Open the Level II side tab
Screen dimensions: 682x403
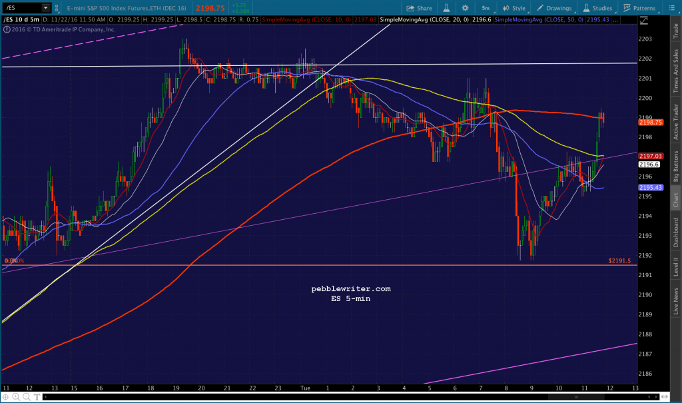675,266
